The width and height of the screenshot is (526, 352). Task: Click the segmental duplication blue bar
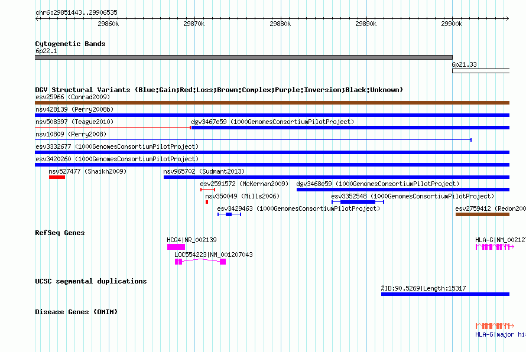(x=445, y=294)
